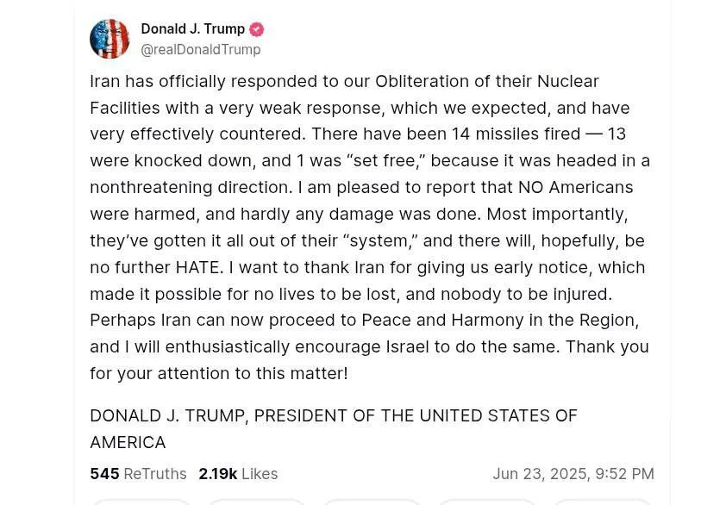Click the ReTruth icon under the post
Viewport: 701px width, 505px height.
tap(256, 503)
